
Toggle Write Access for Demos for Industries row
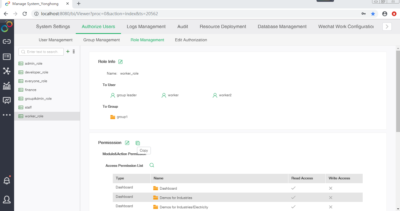331,198
